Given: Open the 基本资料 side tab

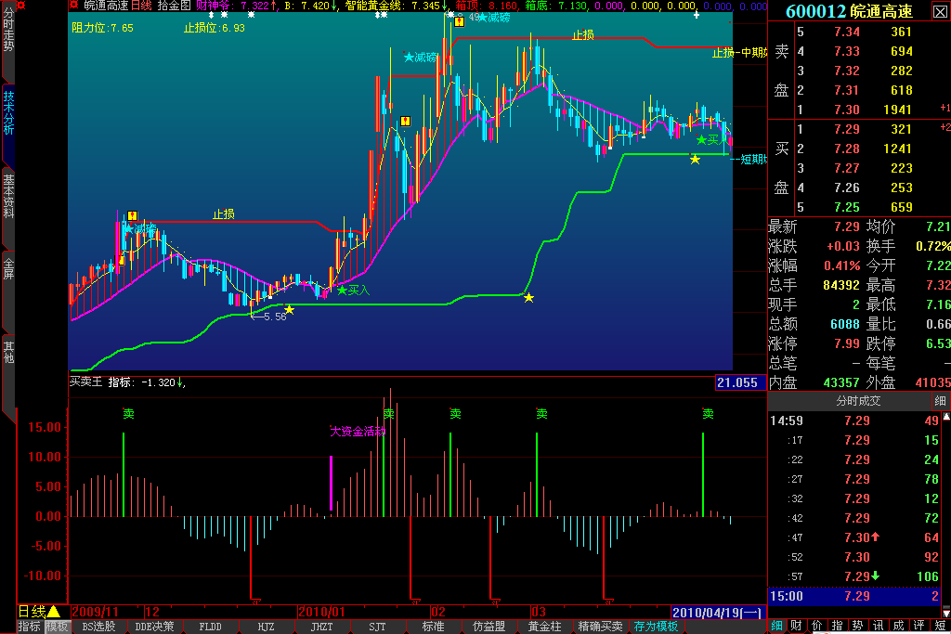Looking at the screenshot, I should coord(8,196).
